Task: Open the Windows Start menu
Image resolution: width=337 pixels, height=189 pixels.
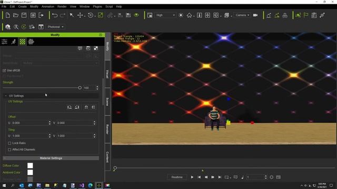Action: point(4,185)
